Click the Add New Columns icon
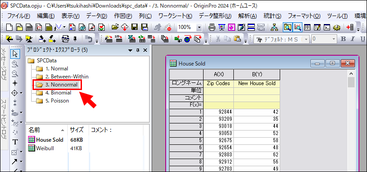The width and height of the screenshot is (367, 172). click(350, 27)
